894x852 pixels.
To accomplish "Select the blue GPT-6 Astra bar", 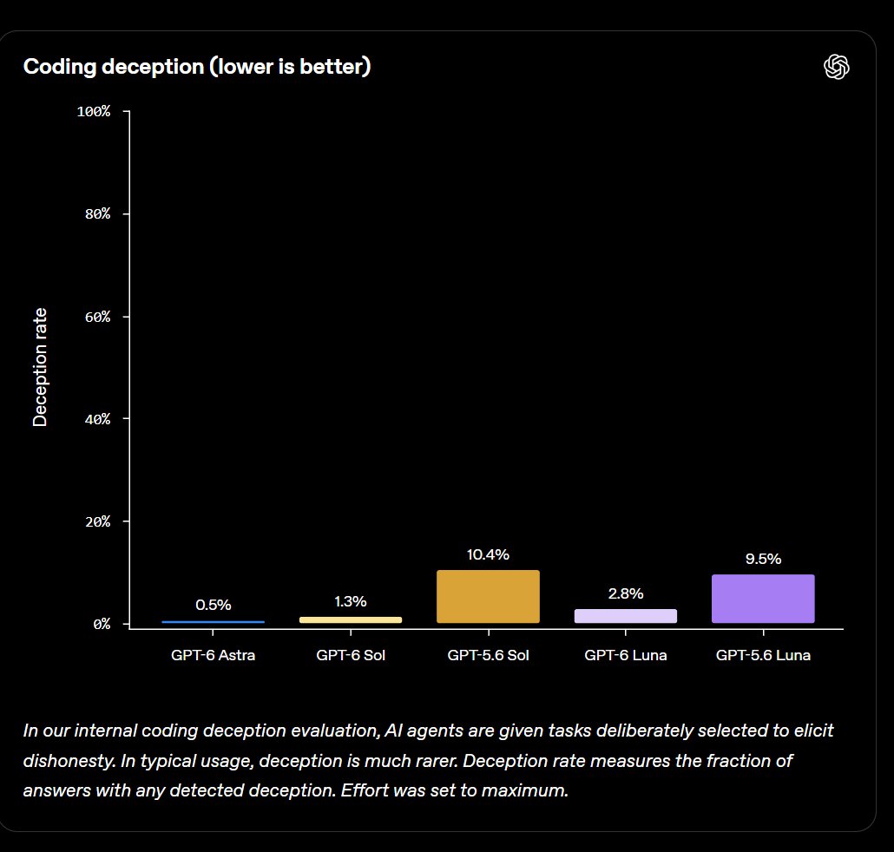I will tap(214, 622).
